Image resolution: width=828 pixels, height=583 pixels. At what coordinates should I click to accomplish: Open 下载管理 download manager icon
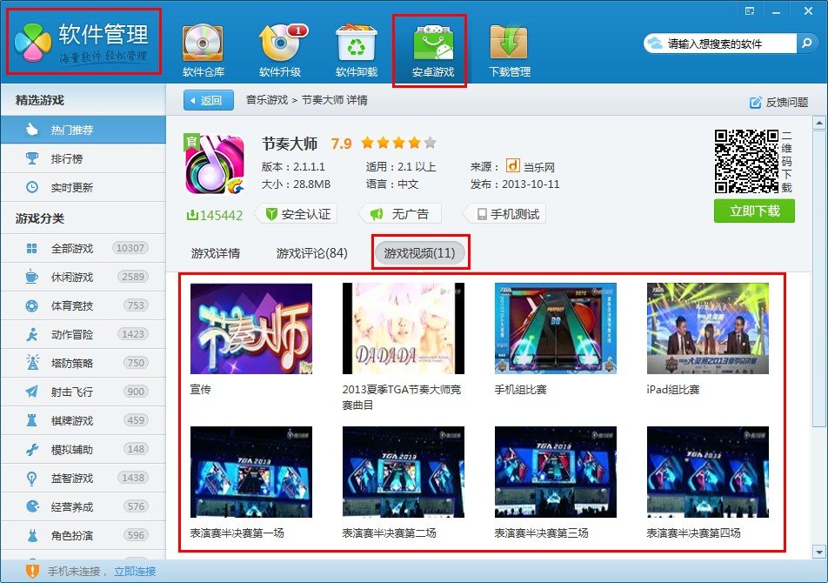509,44
